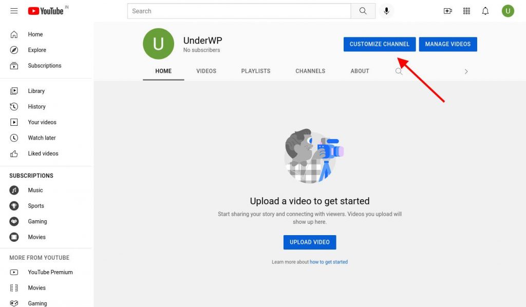Click the Home house icon in the sidebar
This screenshot has width=526, height=307.
point(14,34)
